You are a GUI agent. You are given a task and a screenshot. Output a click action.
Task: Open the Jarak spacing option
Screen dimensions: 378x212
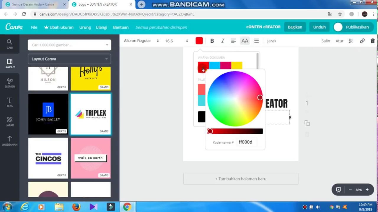272,41
